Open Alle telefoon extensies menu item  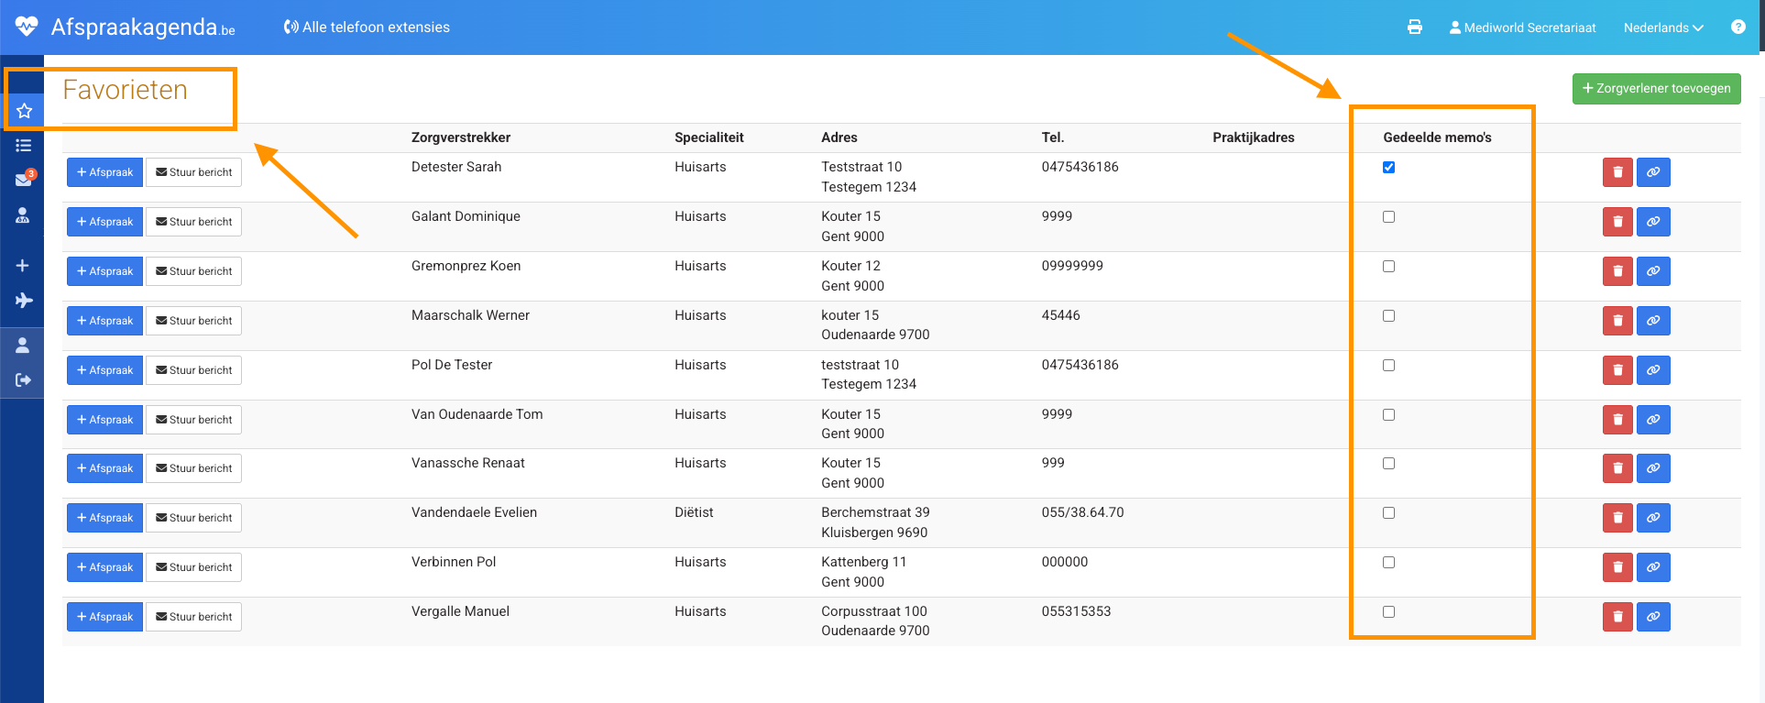coord(367,27)
